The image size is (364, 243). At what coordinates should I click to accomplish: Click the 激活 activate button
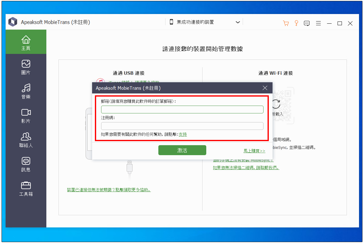click(182, 150)
